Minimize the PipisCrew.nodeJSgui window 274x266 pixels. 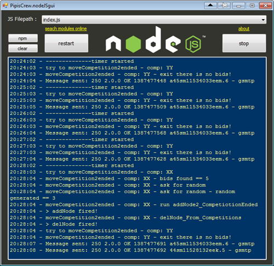[x=238, y=5]
